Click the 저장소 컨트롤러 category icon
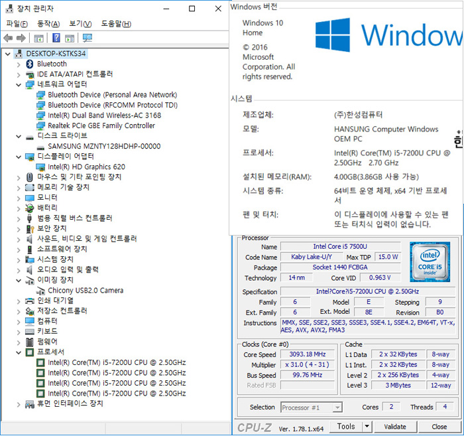 [x=30, y=311]
